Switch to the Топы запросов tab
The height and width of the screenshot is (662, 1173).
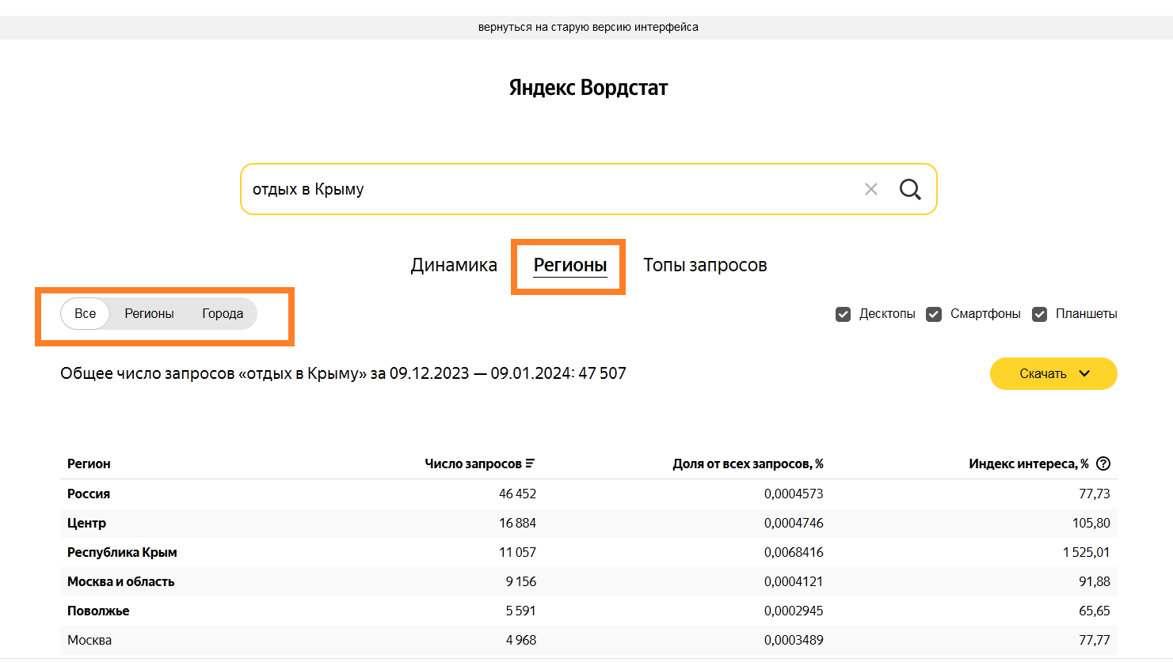pyautogui.click(x=705, y=265)
